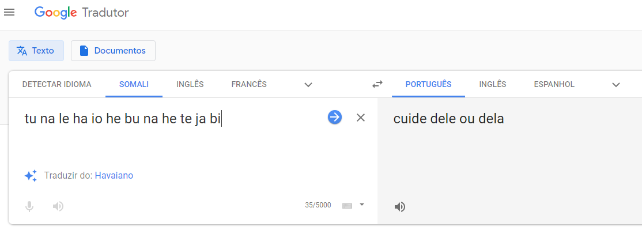
Task: Swap source and target languages
Action: point(377,84)
